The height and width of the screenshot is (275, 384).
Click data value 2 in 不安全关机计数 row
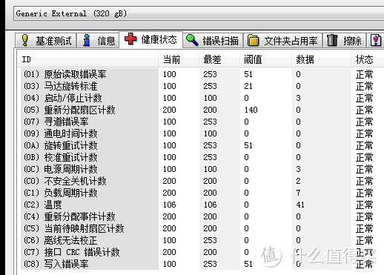pos(298,181)
